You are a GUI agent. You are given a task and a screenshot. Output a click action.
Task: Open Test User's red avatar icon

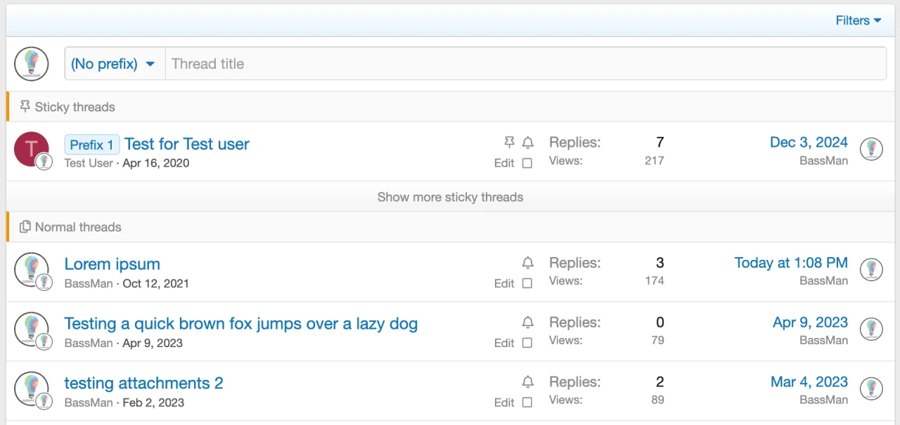(31, 149)
